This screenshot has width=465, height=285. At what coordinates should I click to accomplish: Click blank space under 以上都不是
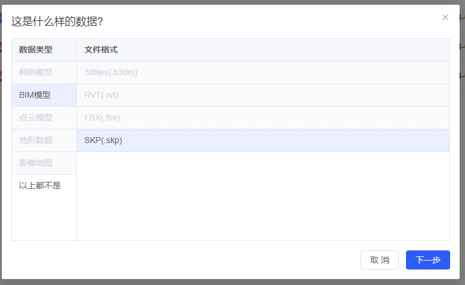pyautogui.click(x=44, y=218)
